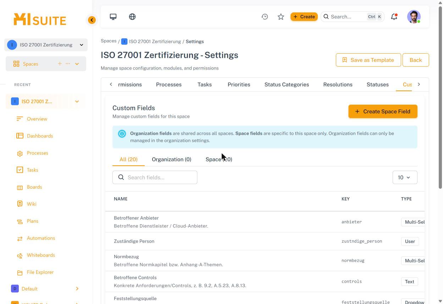Open the ISO 27001 Zertifizierung space selector
The image size is (443, 304).
tap(46, 45)
